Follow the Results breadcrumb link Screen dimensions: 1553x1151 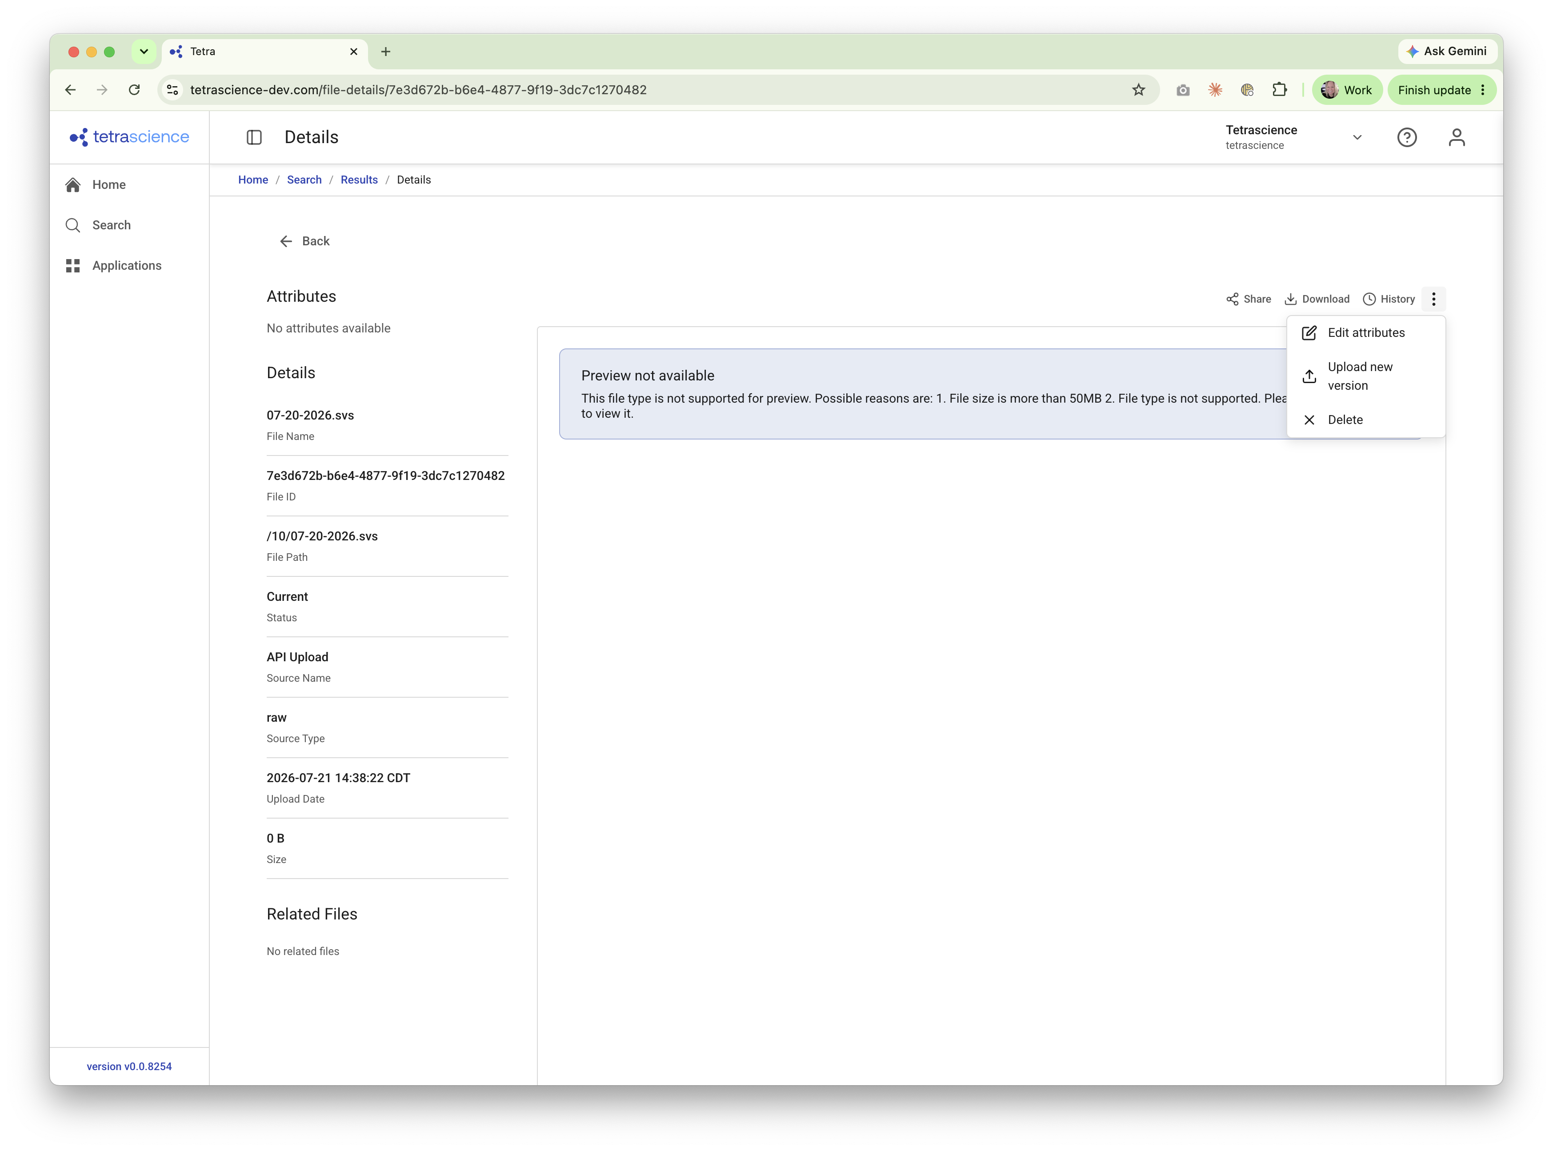pyautogui.click(x=359, y=180)
